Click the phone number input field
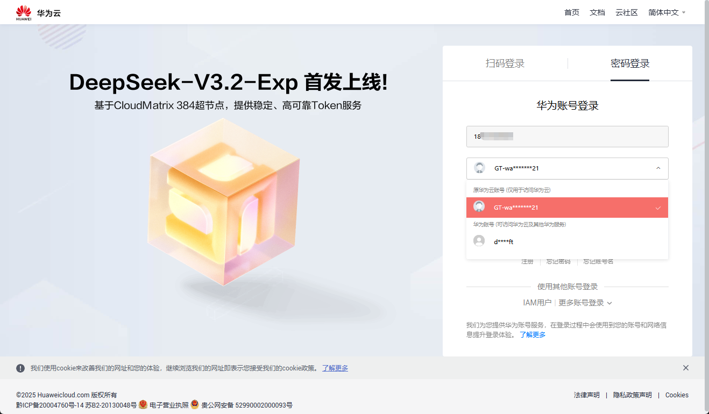The width and height of the screenshot is (709, 414). click(567, 137)
